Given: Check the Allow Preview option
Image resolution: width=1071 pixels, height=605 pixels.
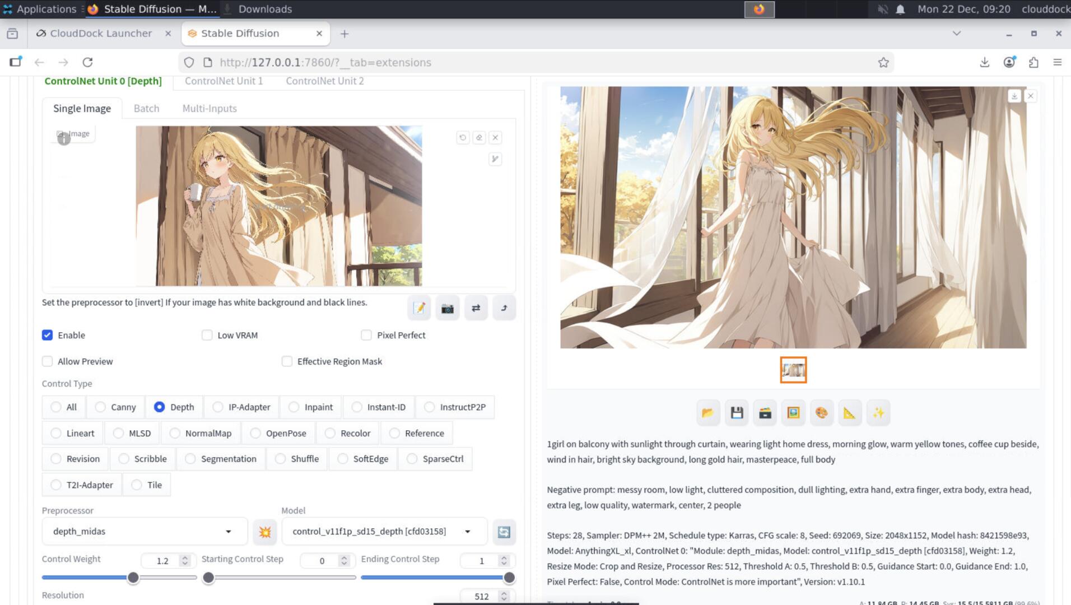Looking at the screenshot, I should click(x=48, y=361).
